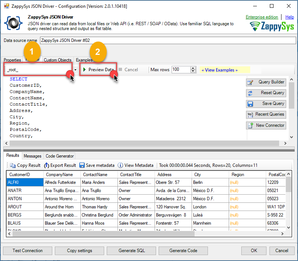This screenshot has height=261, width=298.
Task: Click the Preview Data play icon
Action: [85, 70]
